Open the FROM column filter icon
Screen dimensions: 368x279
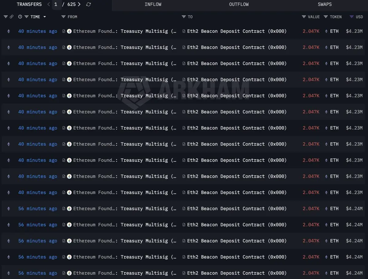point(63,17)
